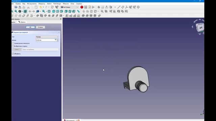Screen dimensions: 216x121
Task: Click the execute macro play arrow
Action: [93, 7]
